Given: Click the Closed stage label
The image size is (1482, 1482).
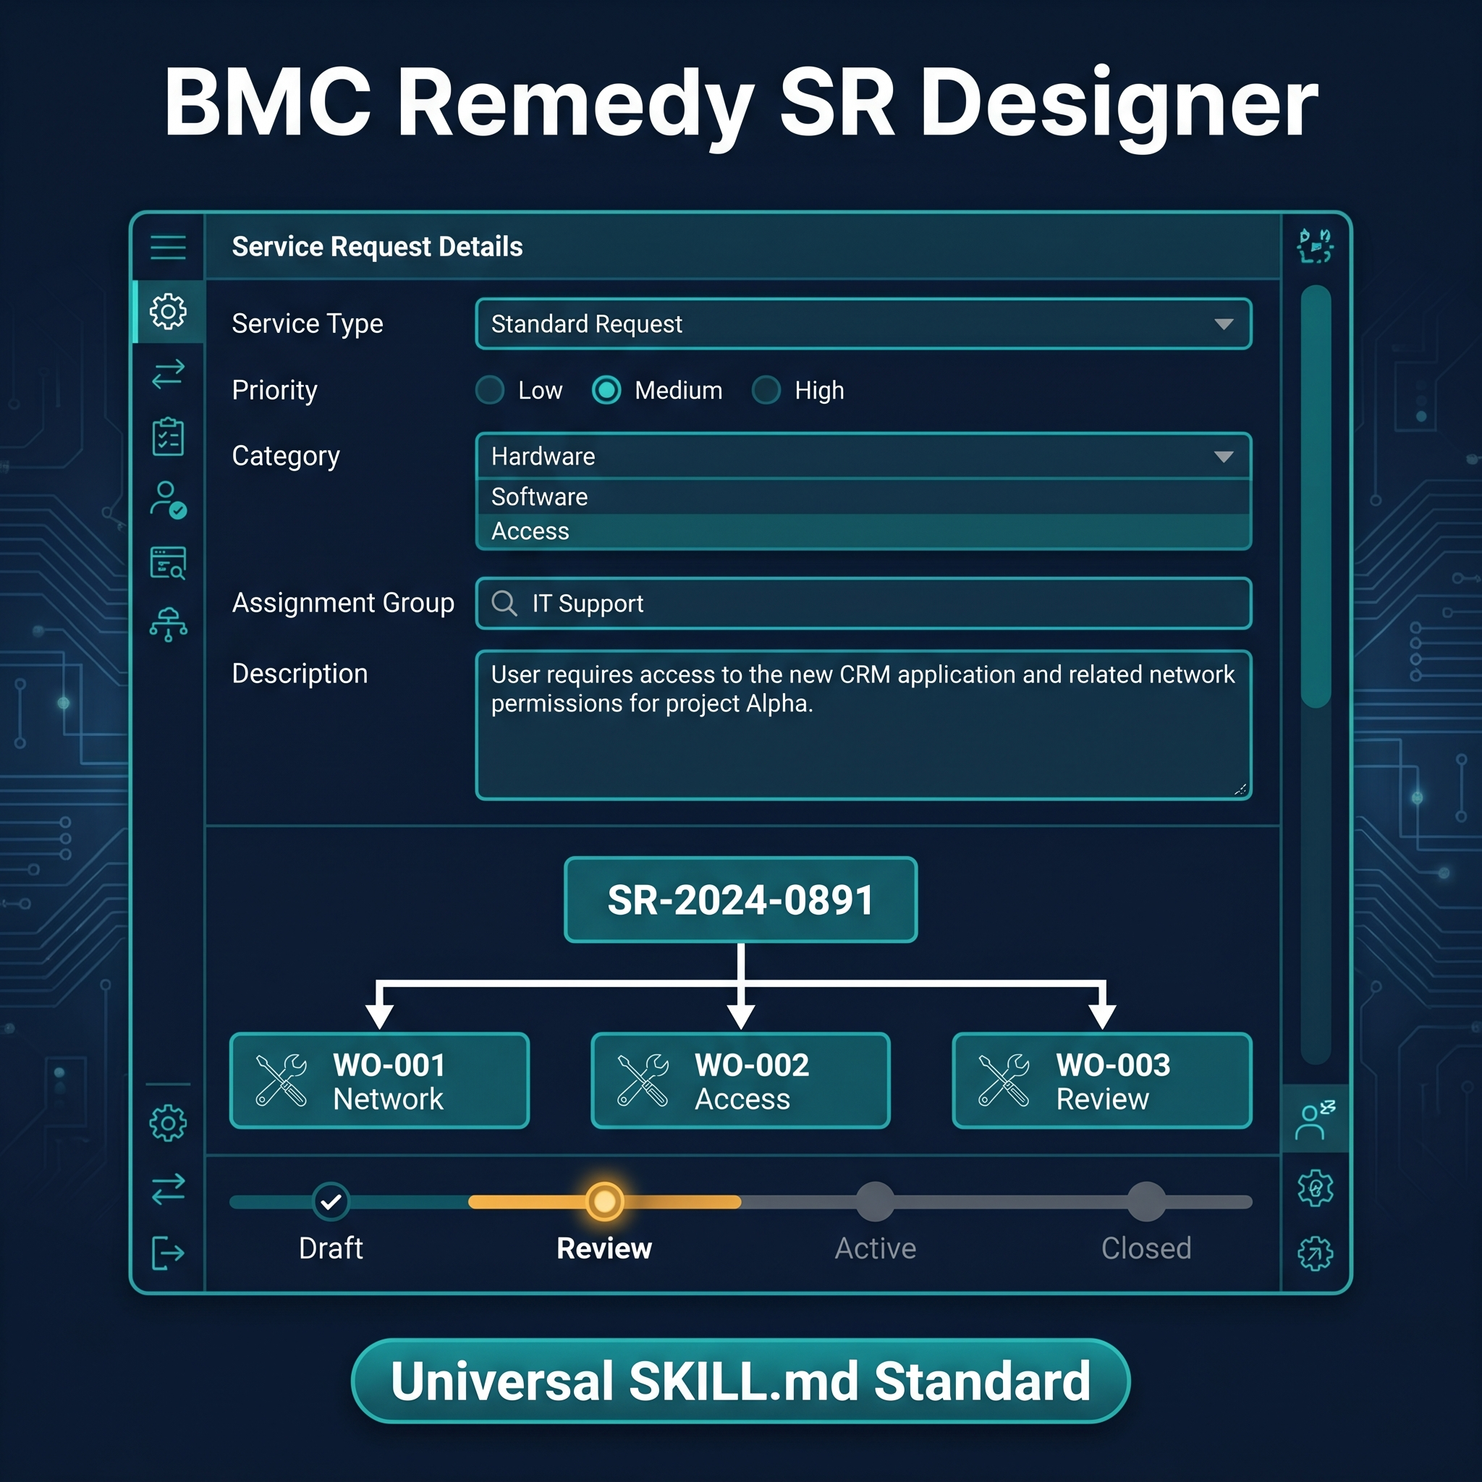Looking at the screenshot, I should point(1146,1248).
